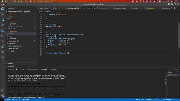The image size is (180, 101).
Task: Click the status bar remote indicator icon
Action: (x=2, y=100)
